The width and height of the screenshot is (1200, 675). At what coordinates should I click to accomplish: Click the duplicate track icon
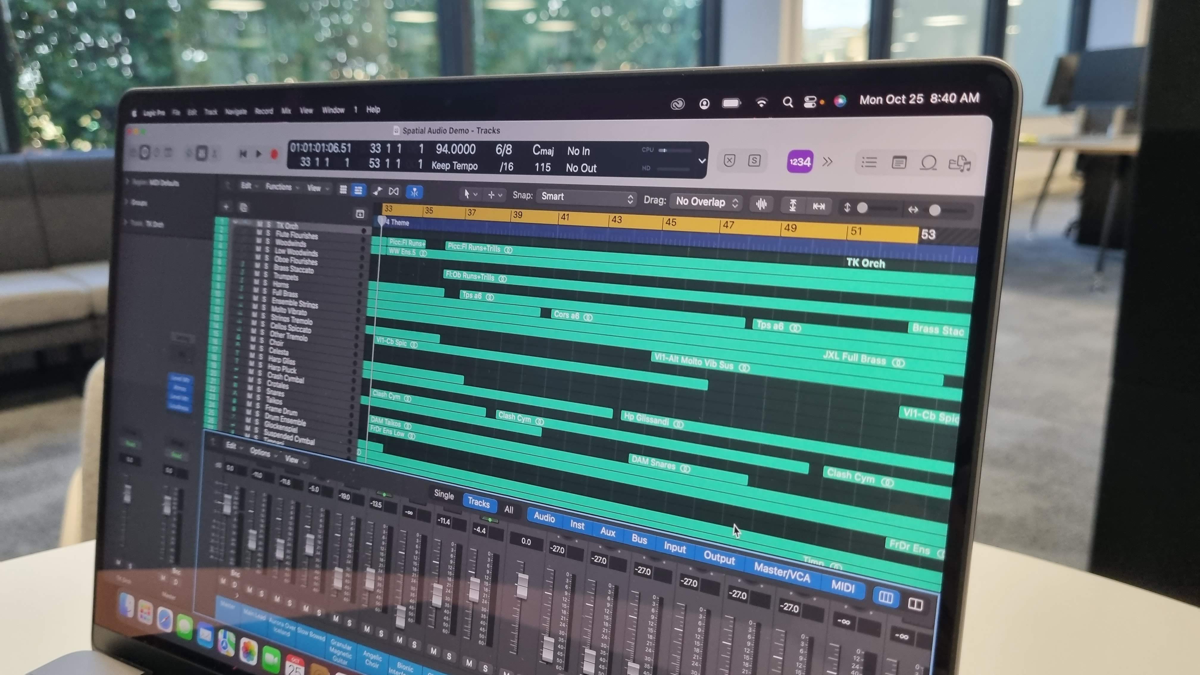(243, 207)
